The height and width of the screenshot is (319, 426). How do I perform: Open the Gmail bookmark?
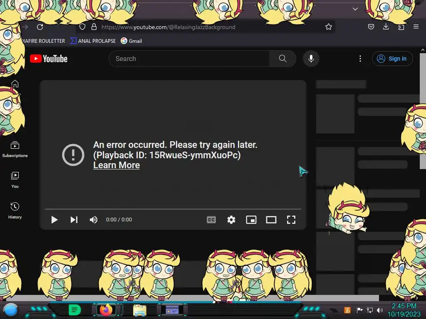click(x=131, y=41)
